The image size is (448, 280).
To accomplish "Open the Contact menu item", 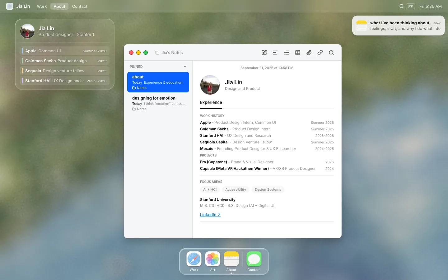I will [80, 6].
